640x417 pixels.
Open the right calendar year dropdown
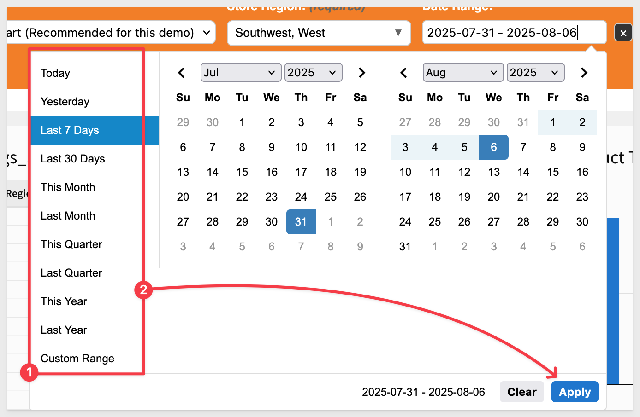[x=535, y=73]
